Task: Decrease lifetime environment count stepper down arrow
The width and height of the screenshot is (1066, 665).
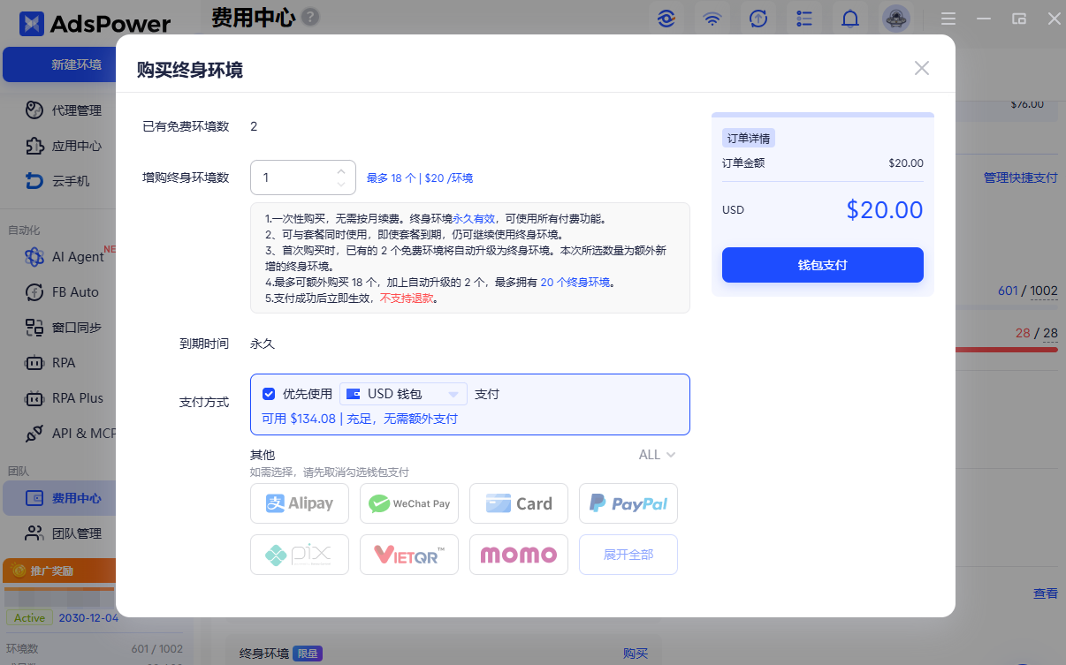Action: pos(341,184)
